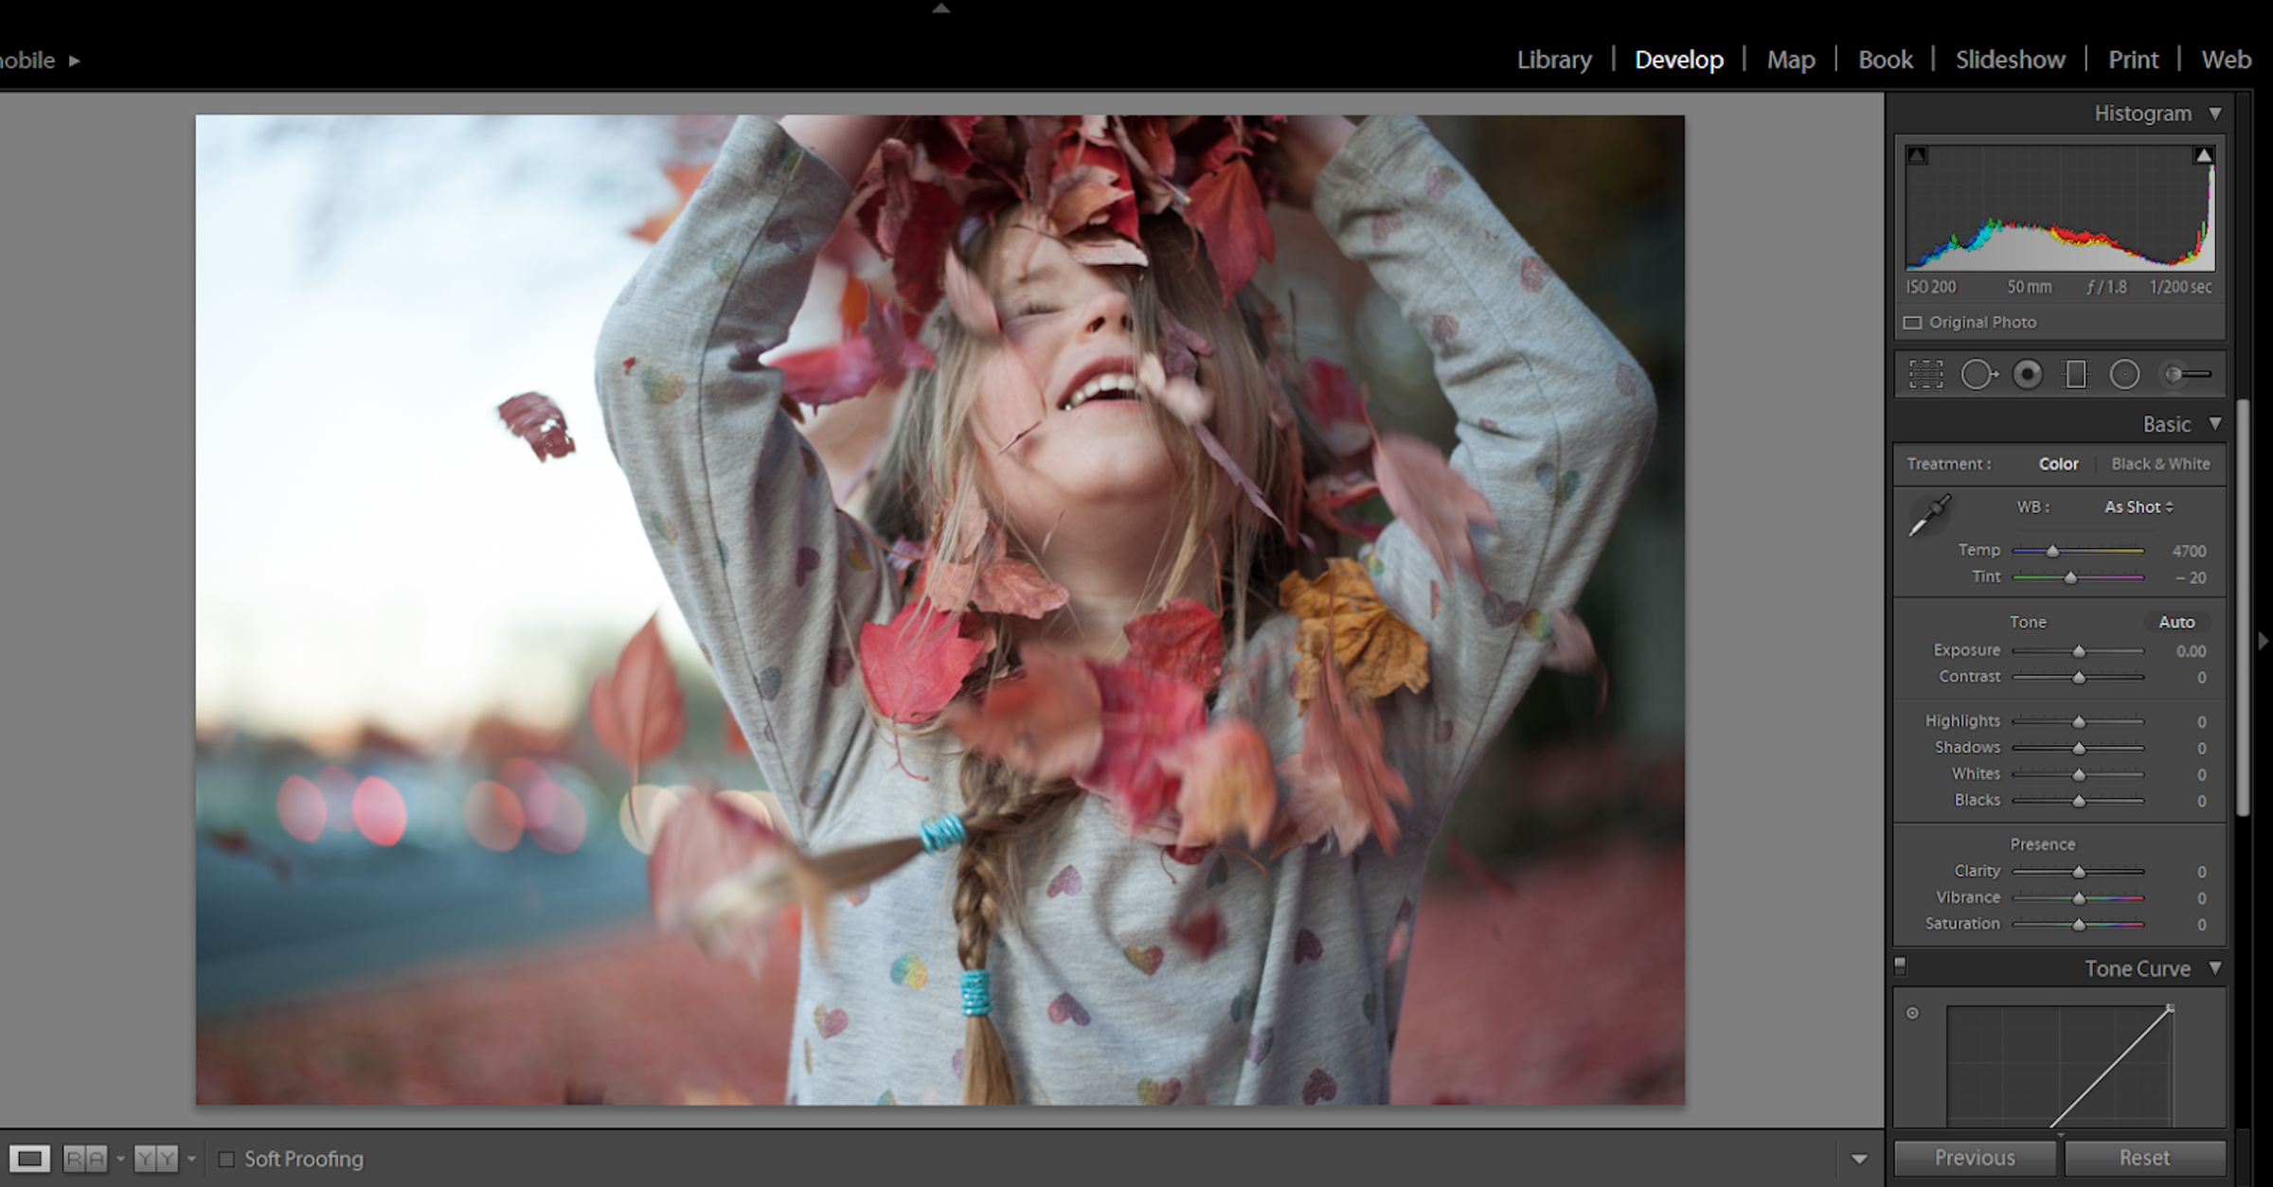Click the Tint value -20 field

coord(2191,577)
